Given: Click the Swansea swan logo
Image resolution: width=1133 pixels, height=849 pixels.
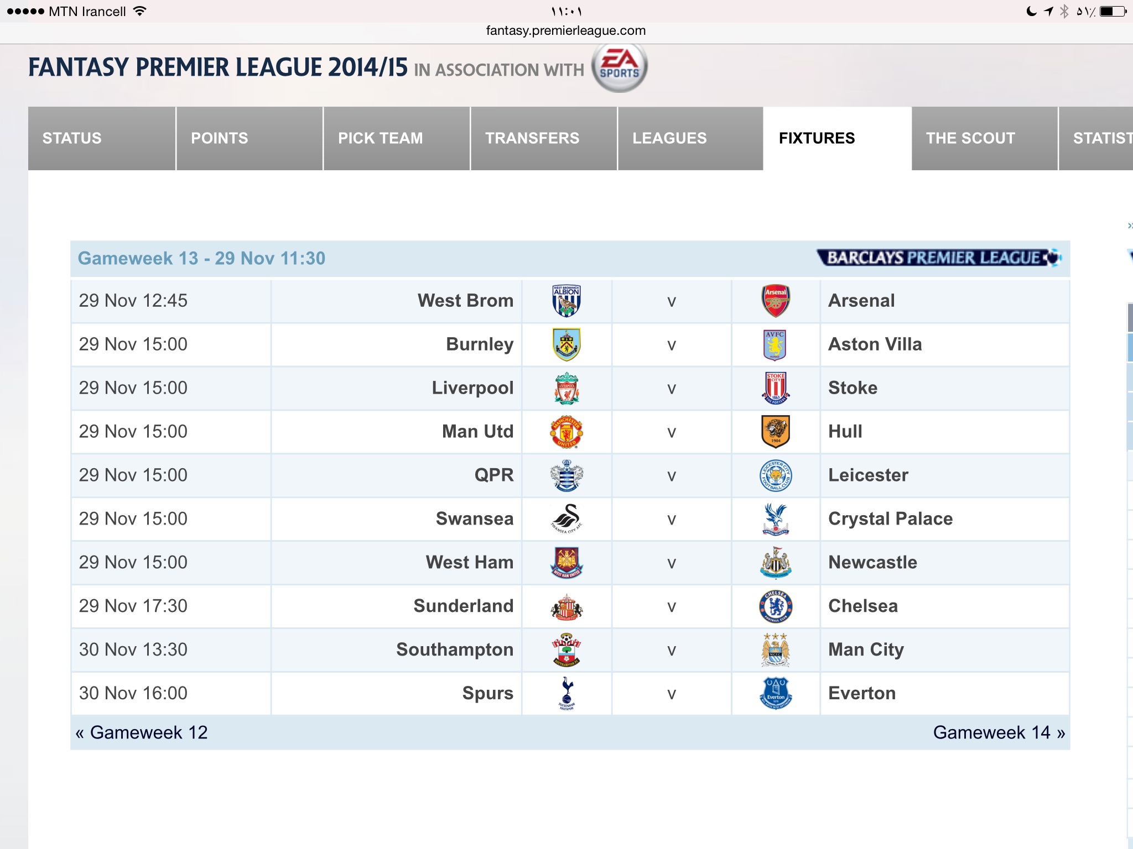Looking at the screenshot, I should pos(566,519).
